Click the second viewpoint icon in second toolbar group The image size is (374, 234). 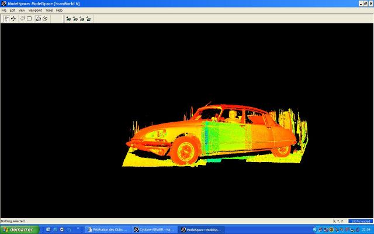[x=75, y=19]
